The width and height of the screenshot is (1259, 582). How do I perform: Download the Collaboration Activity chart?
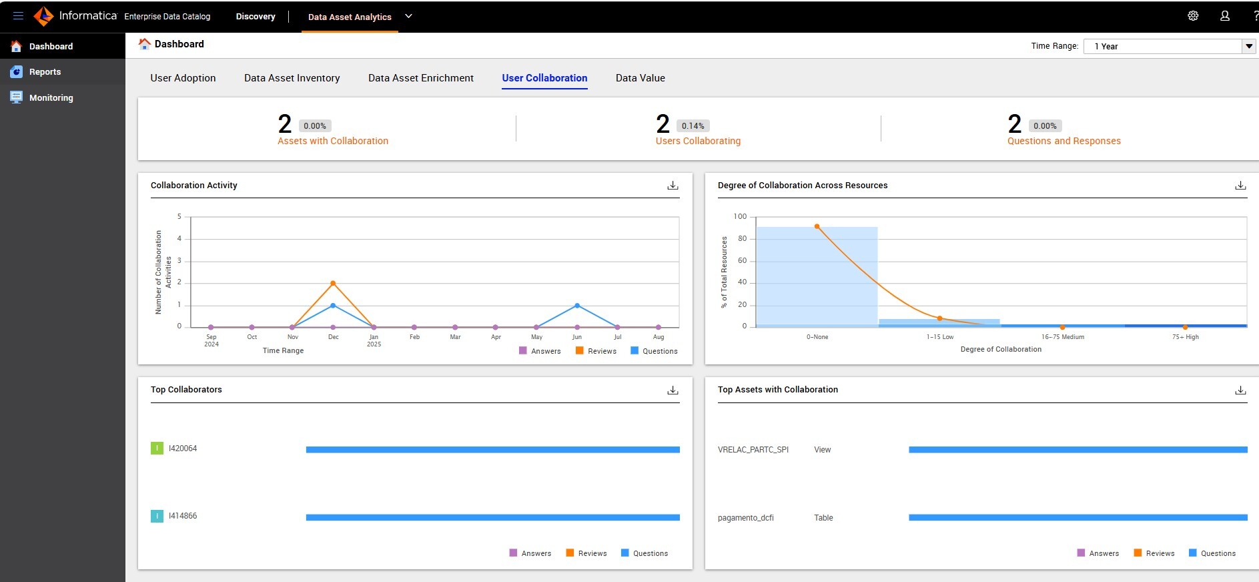673,186
